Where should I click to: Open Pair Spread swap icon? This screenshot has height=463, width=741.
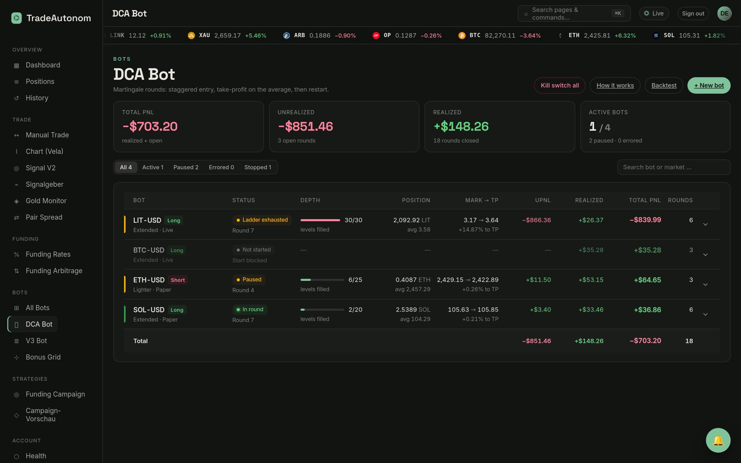16,218
